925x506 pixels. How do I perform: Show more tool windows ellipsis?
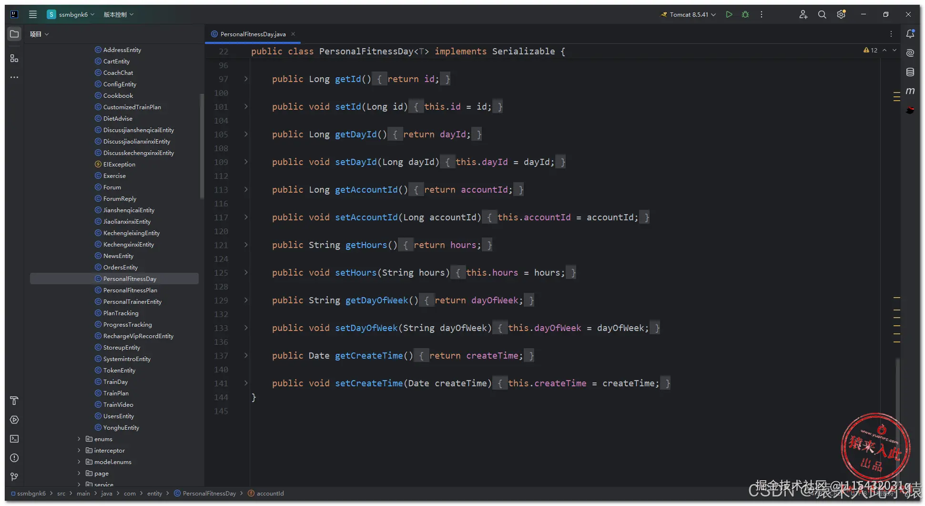14,77
